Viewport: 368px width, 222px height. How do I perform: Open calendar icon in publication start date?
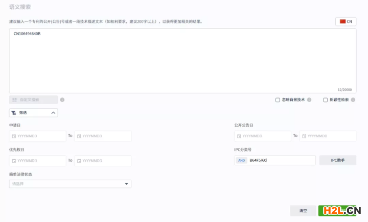(239, 136)
